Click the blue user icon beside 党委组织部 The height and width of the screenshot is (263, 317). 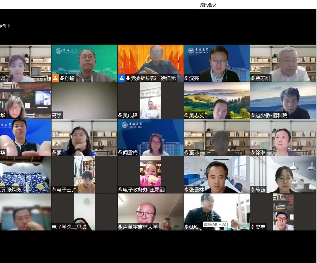(121, 78)
